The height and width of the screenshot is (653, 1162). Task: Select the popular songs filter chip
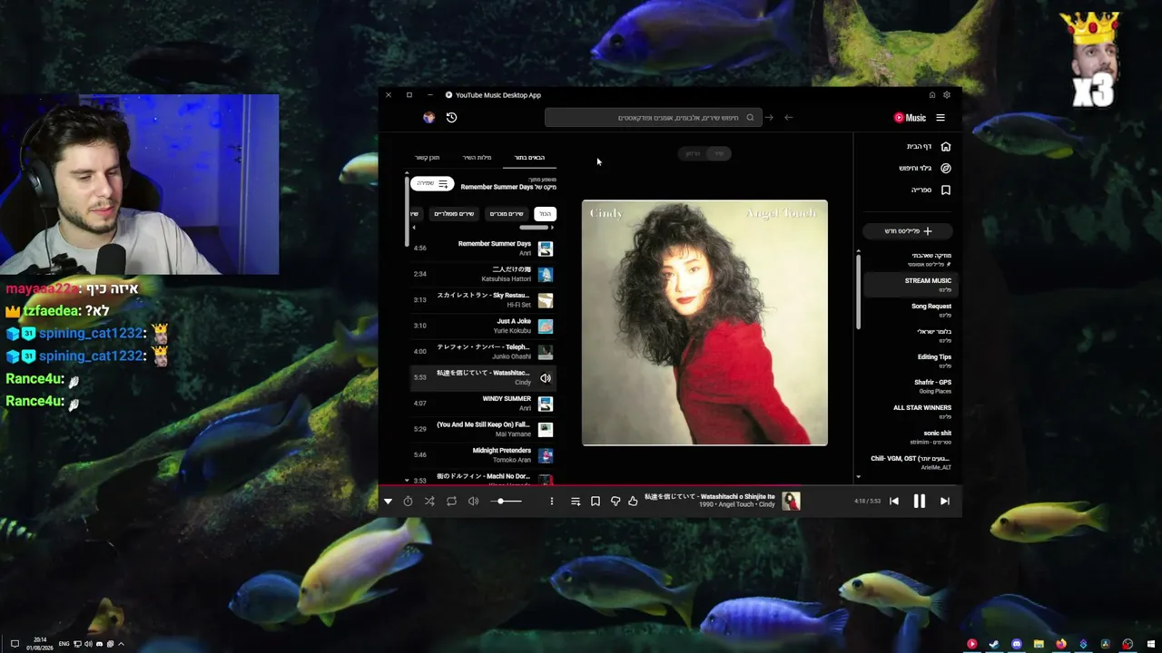tap(454, 214)
